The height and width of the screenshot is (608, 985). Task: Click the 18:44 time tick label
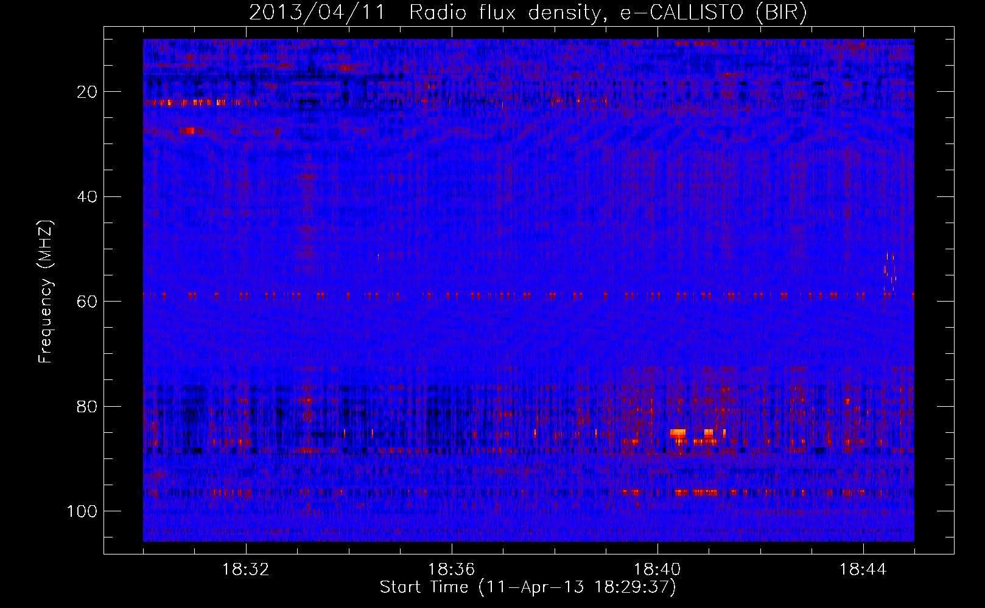coord(863,570)
